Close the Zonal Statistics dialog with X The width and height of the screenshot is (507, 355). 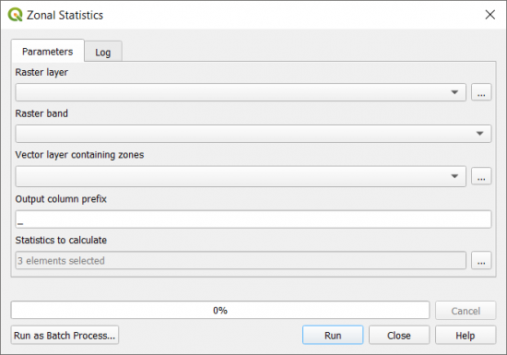coord(490,15)
